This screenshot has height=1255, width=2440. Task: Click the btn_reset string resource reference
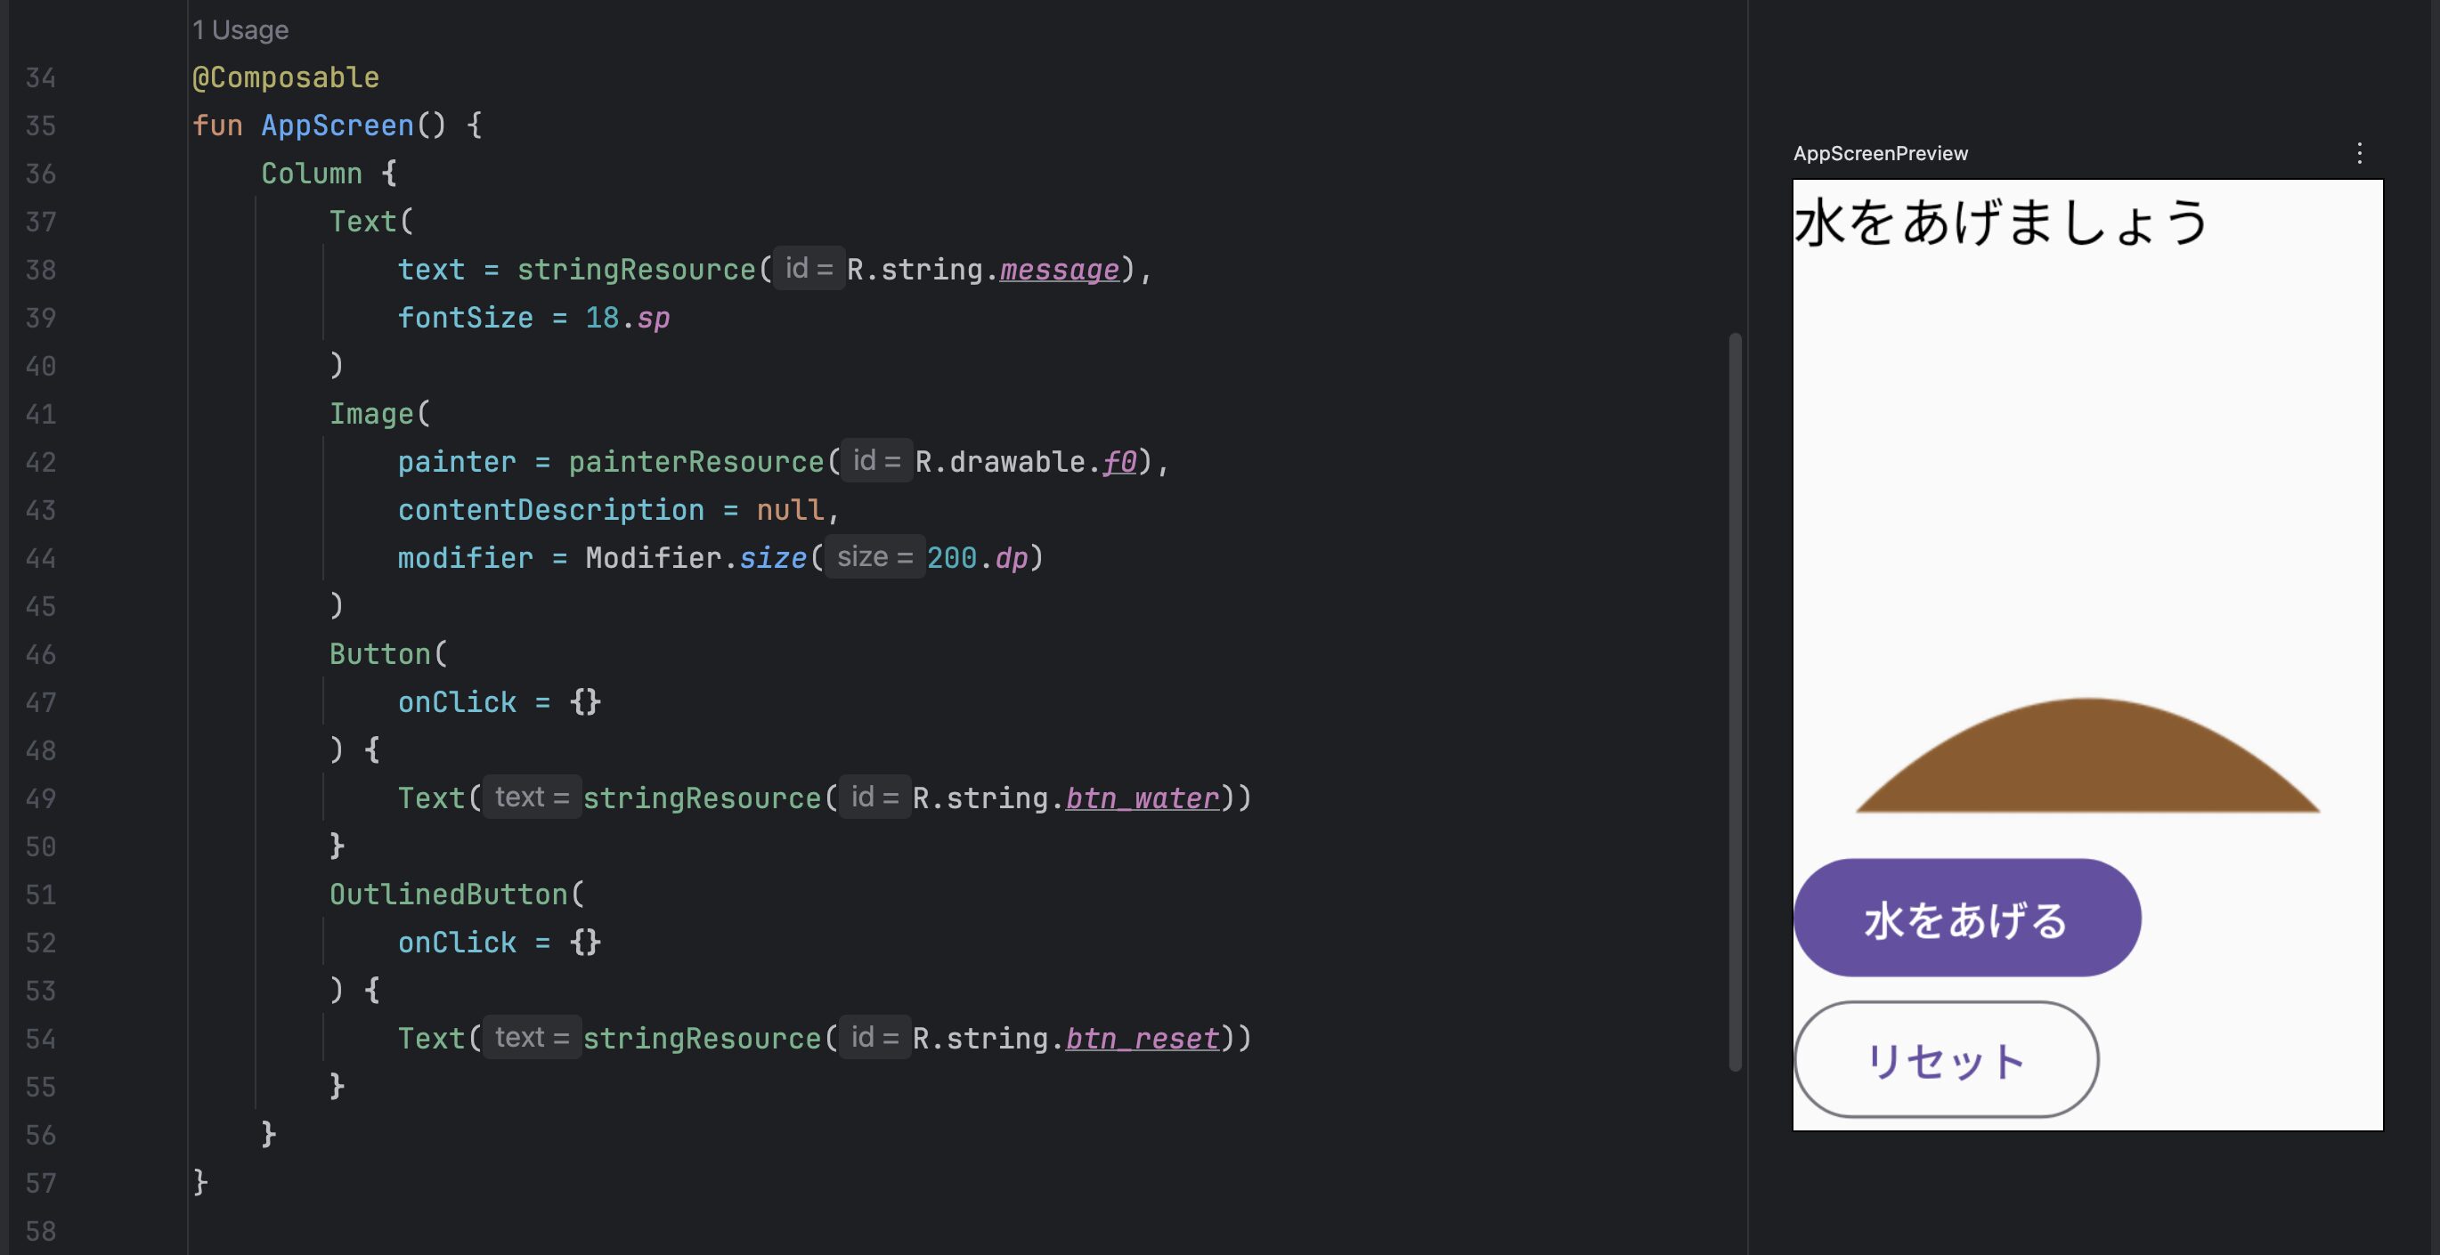coord(1142,1038)
